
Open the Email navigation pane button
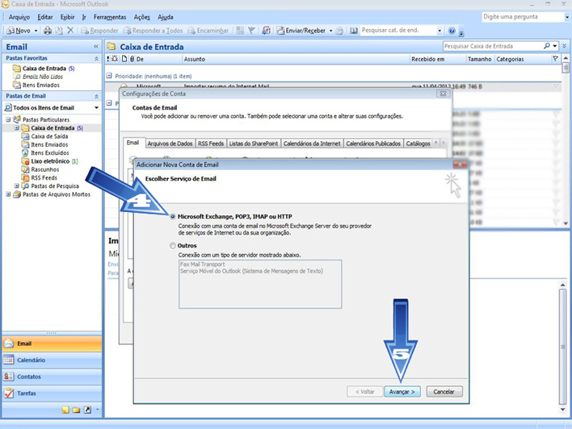52,344
